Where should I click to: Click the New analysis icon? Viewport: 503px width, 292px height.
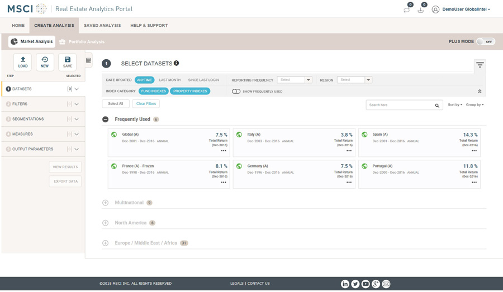[x=45, y=62]
